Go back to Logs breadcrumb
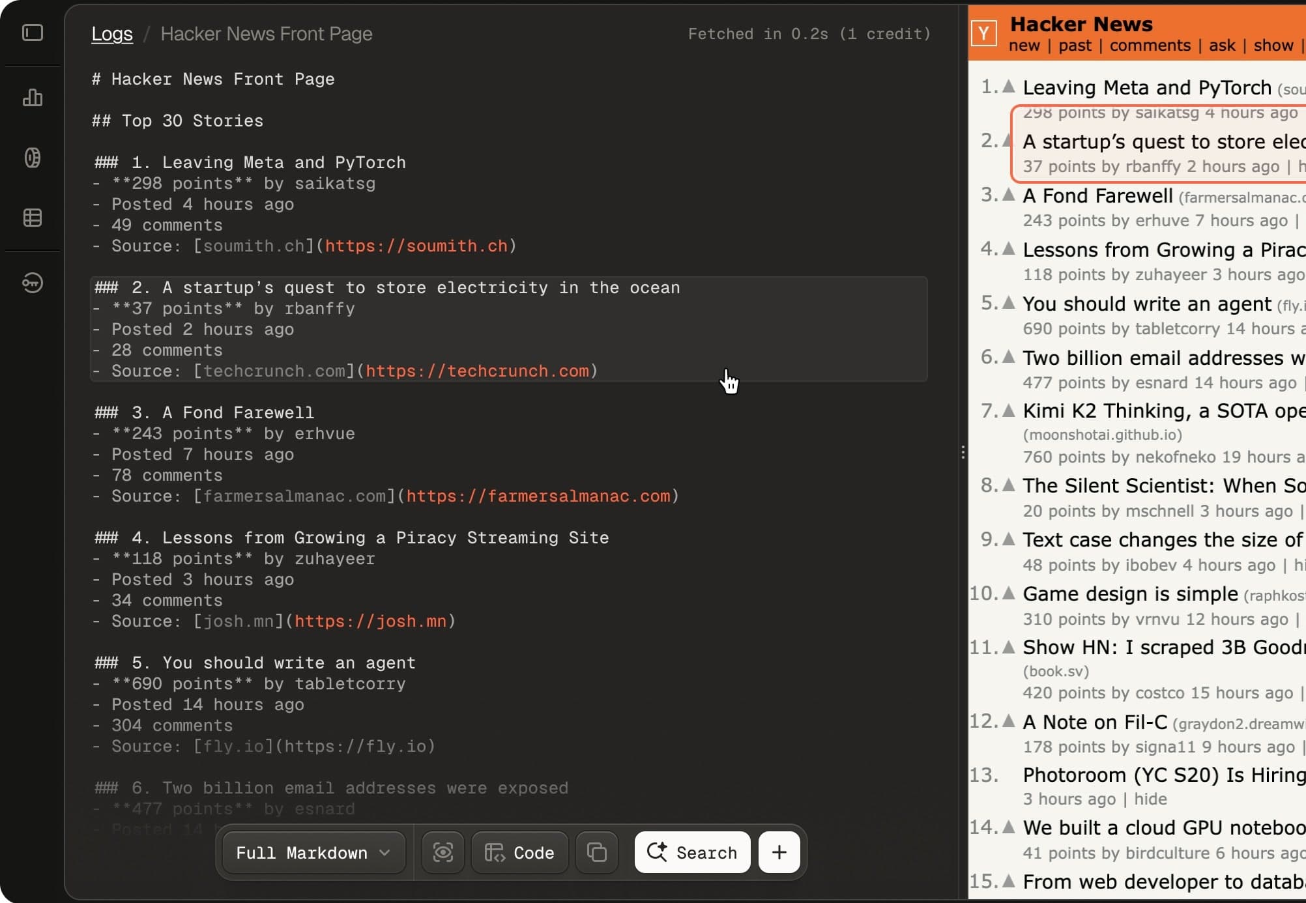1306x903 pixels. (112, 34)
